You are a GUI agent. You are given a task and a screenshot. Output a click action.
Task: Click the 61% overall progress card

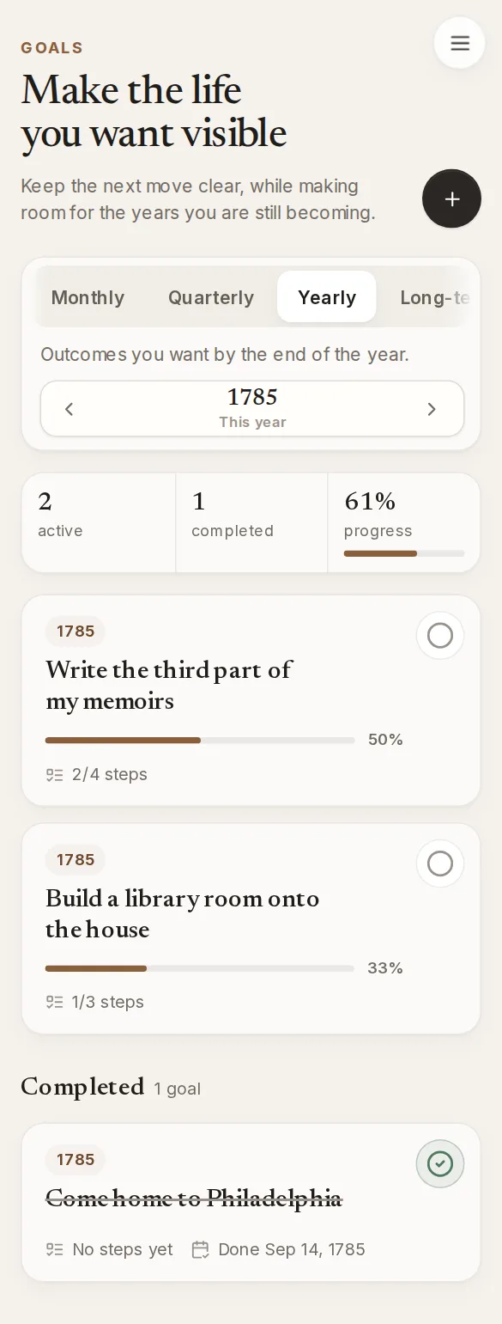(403, 522)
